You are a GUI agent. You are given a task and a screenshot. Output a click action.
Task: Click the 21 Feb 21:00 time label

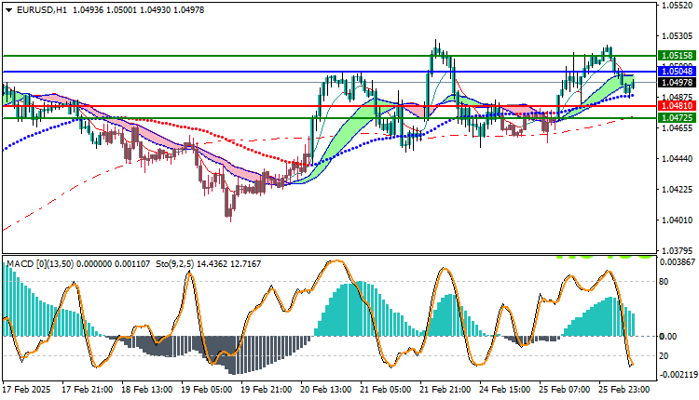click(x=445, y=390)
